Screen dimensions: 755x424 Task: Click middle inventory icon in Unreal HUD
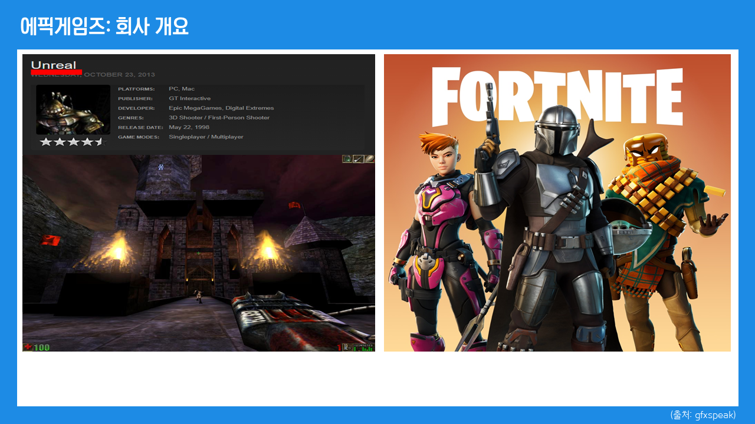coord(358,158)
